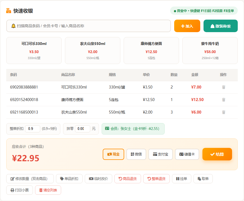Click the 营业中 shortcut status badge
The height and width of the screenshot is (201, 244).
[x=204, y=11]
